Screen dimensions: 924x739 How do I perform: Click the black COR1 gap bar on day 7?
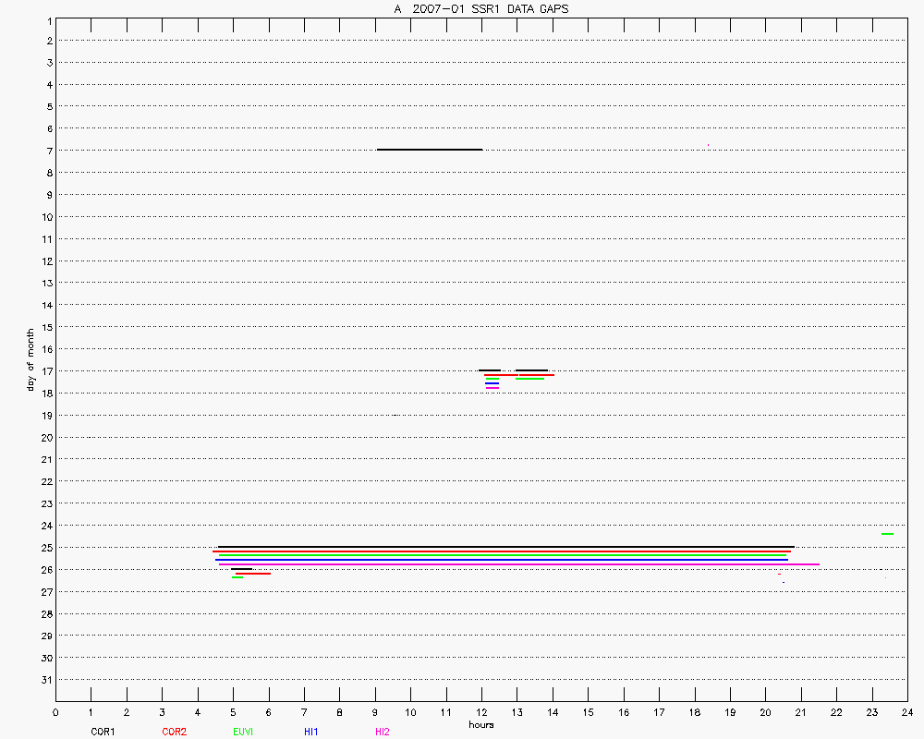(x=430, y=149)
